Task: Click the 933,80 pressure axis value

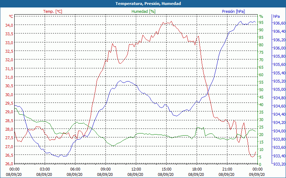Action: [279, 139]
